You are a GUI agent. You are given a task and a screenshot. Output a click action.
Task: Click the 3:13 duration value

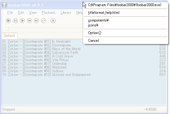tap(162, 60)
